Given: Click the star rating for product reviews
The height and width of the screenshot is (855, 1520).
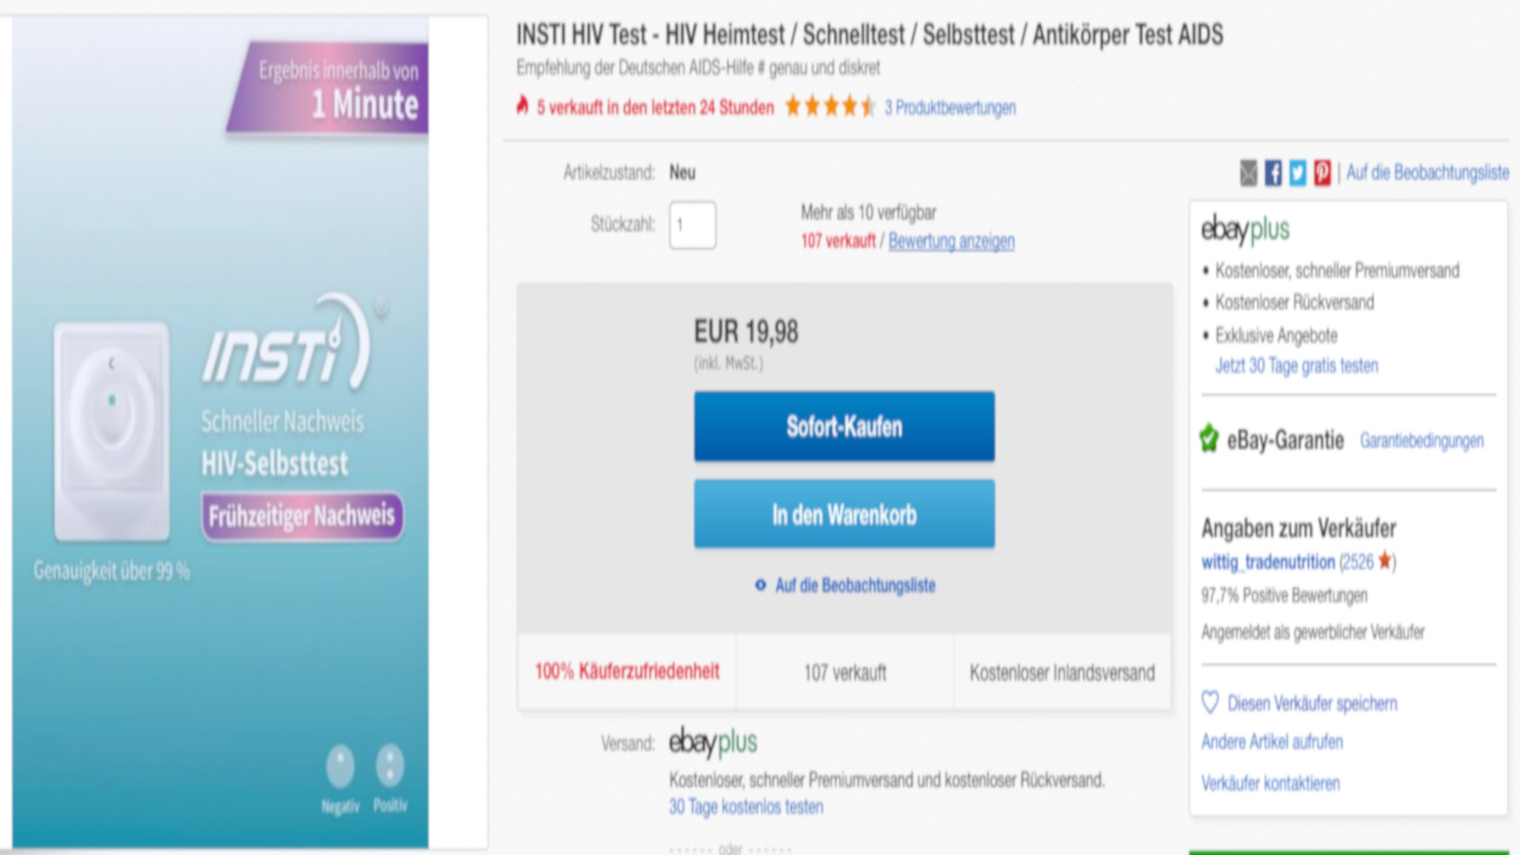Looking at the screenshot, I should [829, 106].
